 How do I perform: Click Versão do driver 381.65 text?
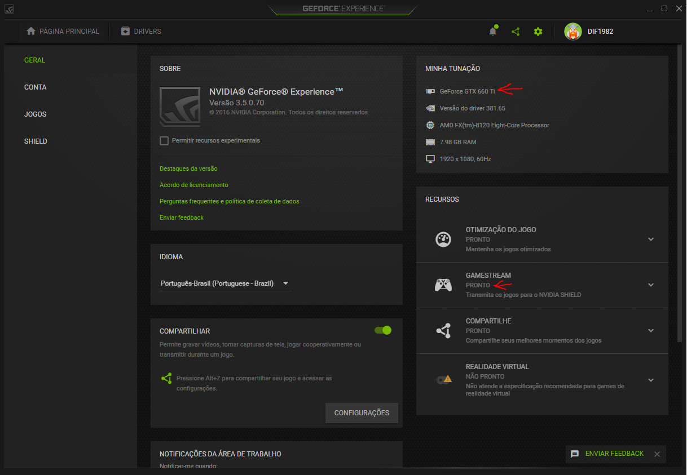(x=473, y=108)
